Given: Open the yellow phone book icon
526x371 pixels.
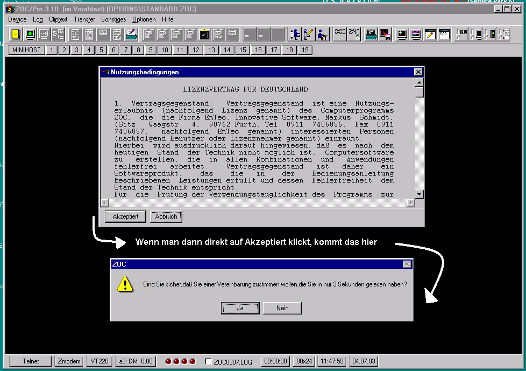Looking at the screenshot, I should 16,34.
